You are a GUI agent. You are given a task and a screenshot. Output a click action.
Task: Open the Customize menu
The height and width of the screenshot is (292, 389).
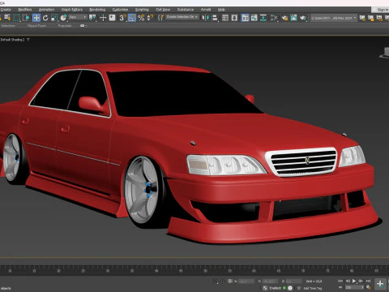point(120,10)
